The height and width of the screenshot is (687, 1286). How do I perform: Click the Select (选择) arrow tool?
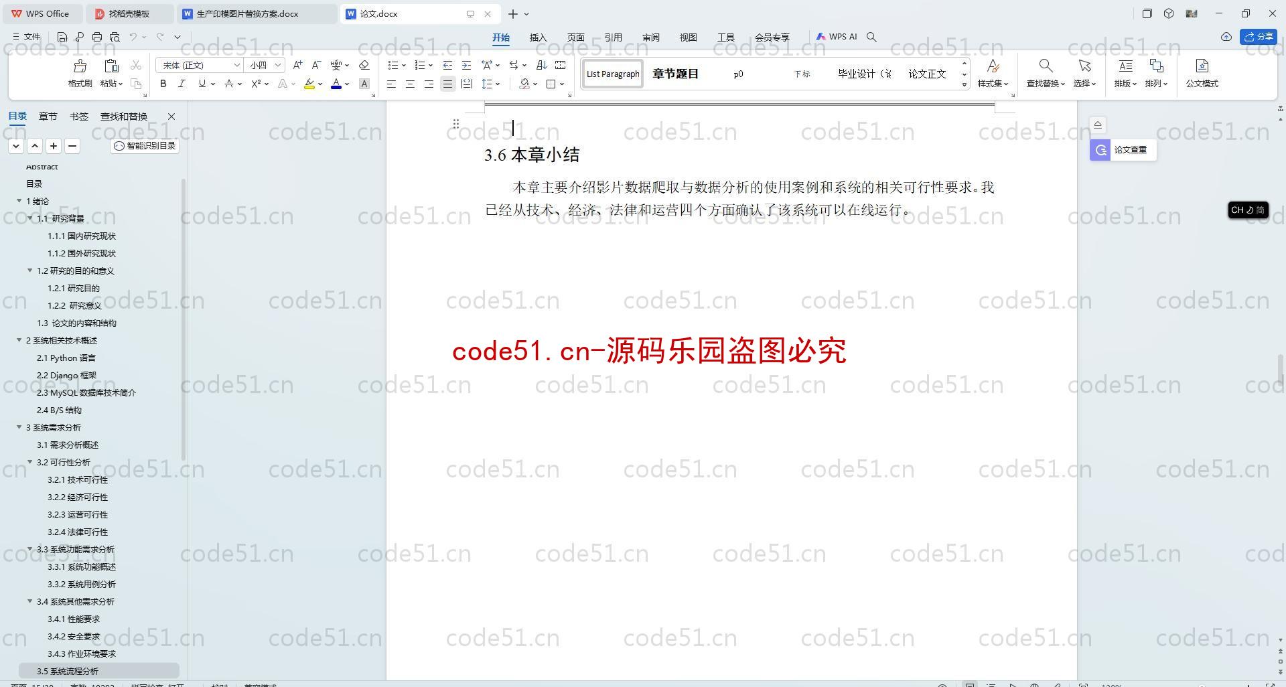tap(1084, 73)
